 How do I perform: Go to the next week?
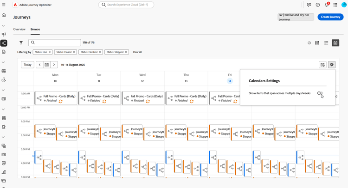tap(54, 65)
